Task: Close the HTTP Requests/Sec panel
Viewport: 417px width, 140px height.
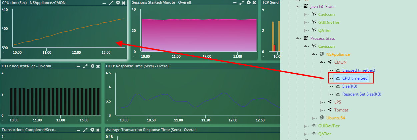Action: tap(98, 66)
